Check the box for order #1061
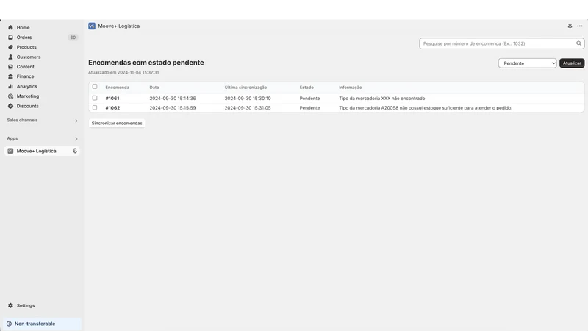 [95, 98]
